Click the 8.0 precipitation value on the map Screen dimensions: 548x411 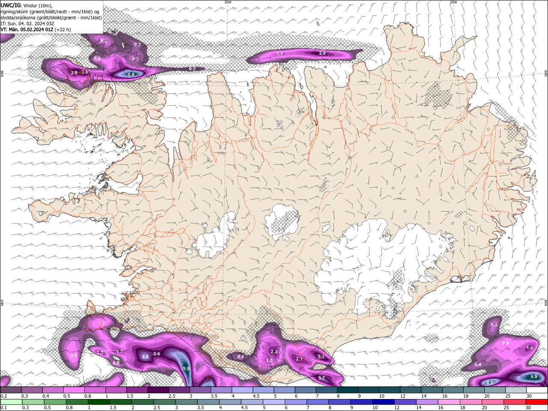(490, 383)
